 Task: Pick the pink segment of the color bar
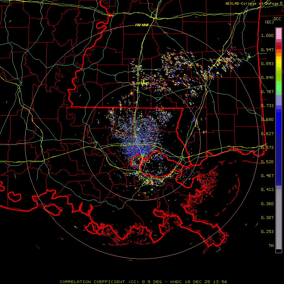click(x=279, y=33)
